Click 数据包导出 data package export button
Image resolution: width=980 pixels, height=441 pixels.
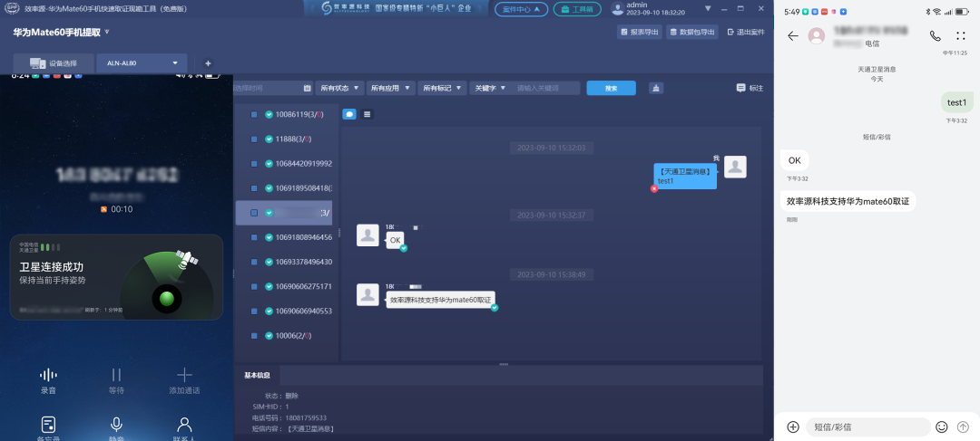point(691,32)
